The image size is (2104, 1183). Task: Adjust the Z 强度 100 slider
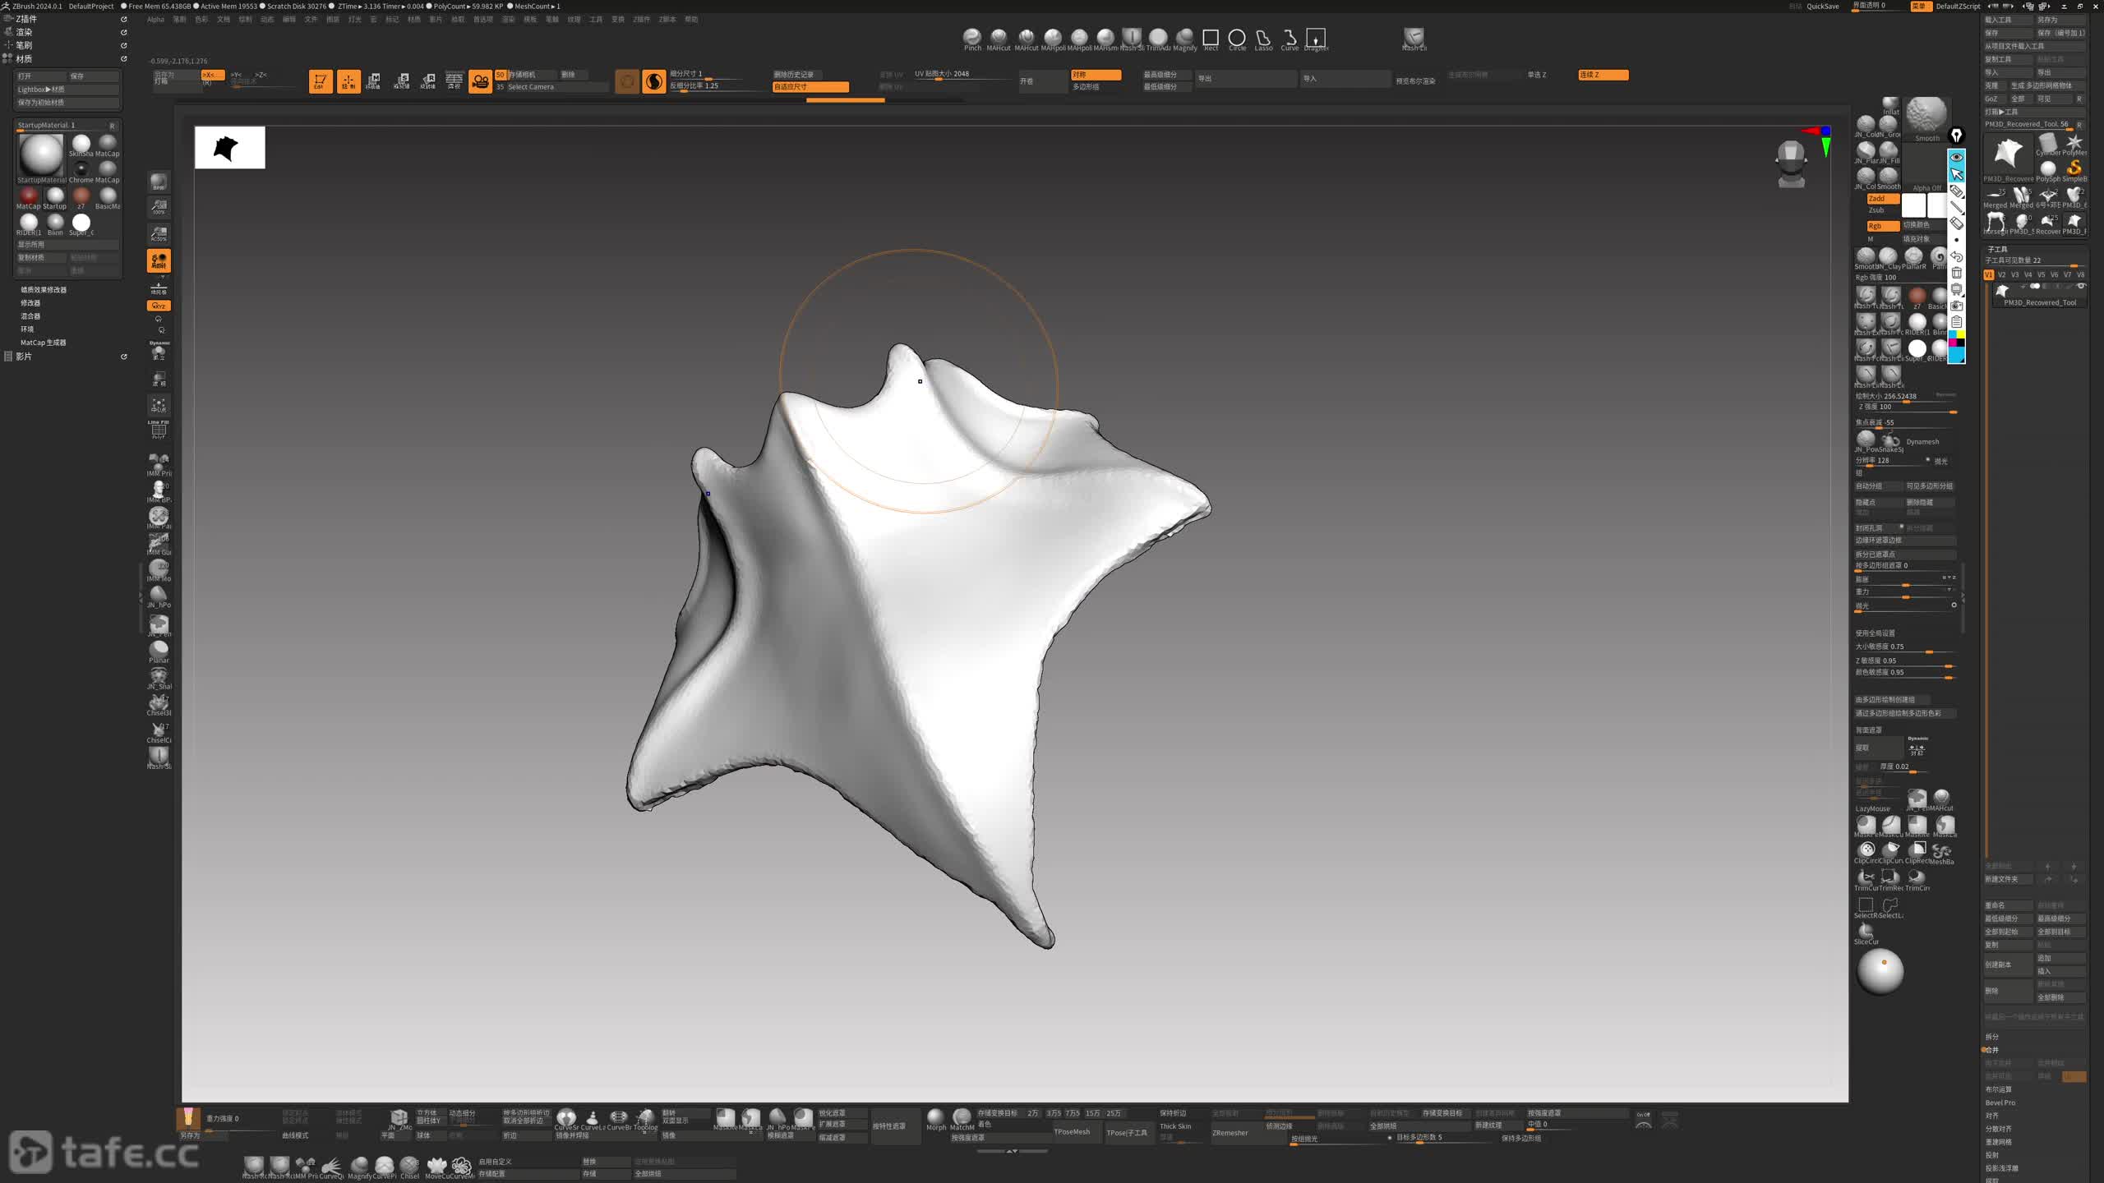(1905, 407)
